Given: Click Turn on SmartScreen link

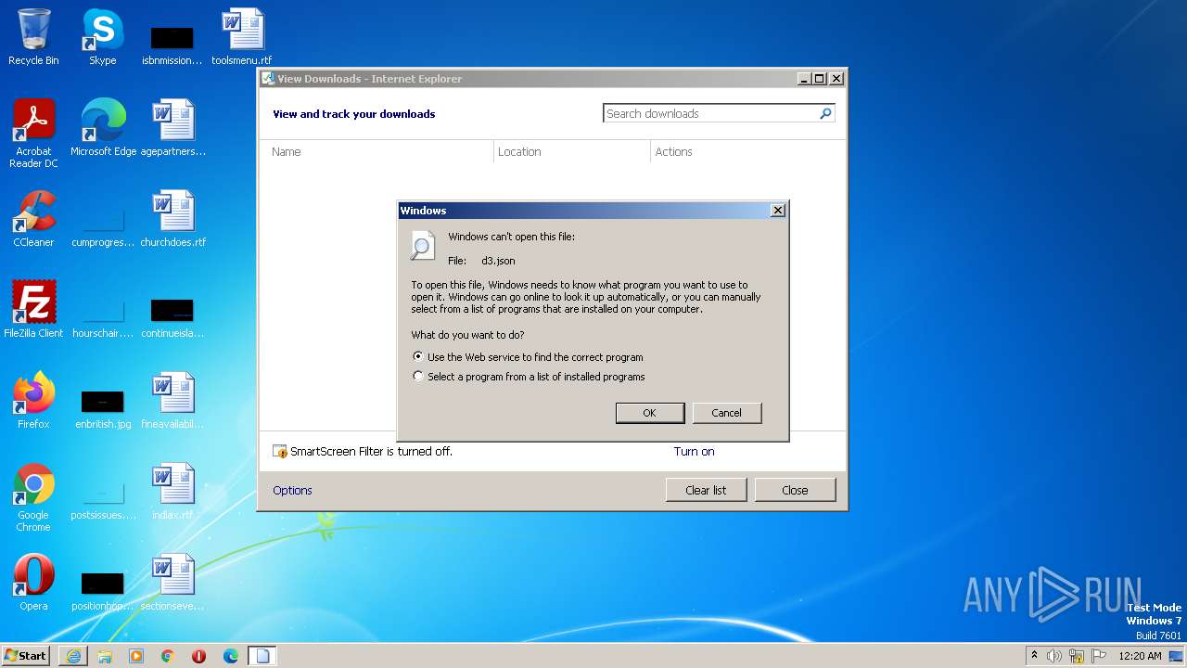Looking at the screenshot, I should pos(694,452).
